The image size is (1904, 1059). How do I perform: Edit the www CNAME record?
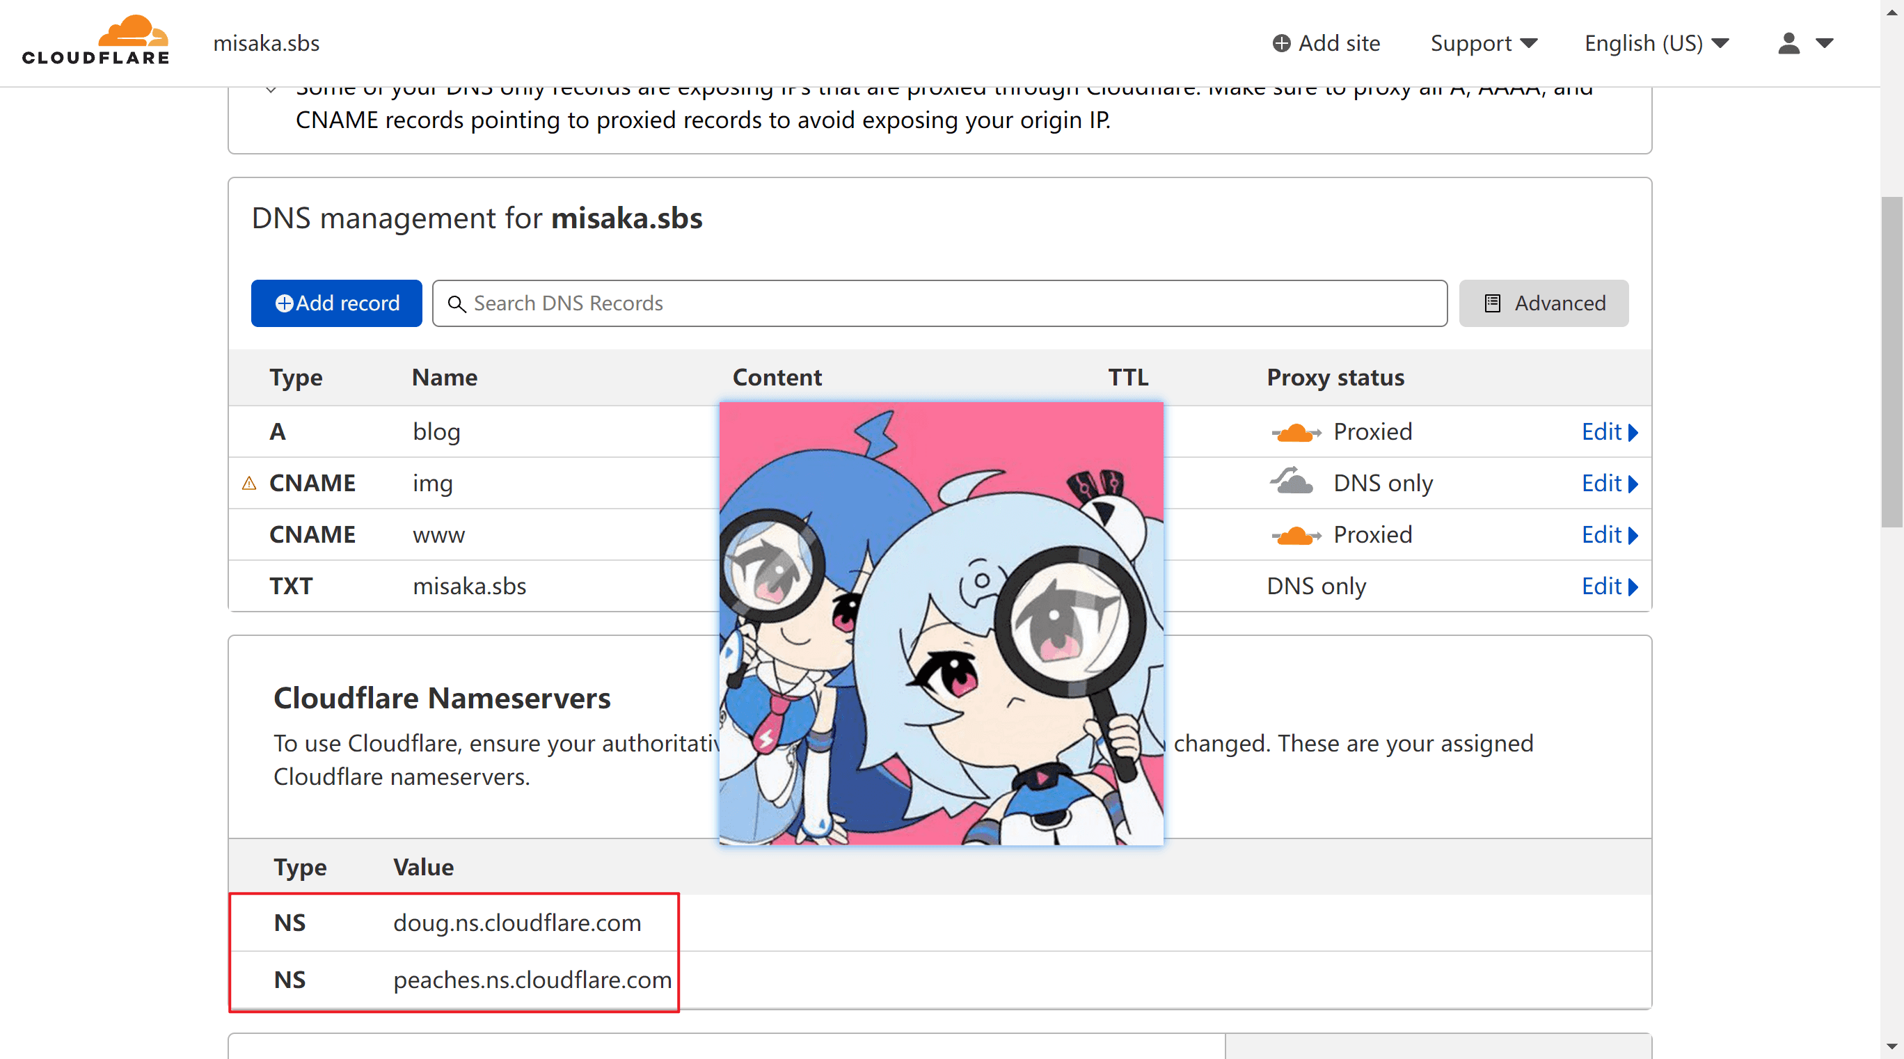pyautogui.click(x=1609, y=535)
